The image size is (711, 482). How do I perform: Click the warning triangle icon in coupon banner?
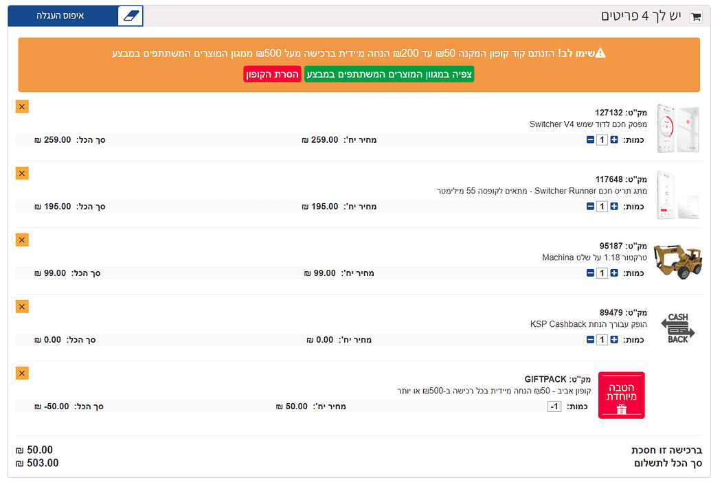tap(600, 53)
